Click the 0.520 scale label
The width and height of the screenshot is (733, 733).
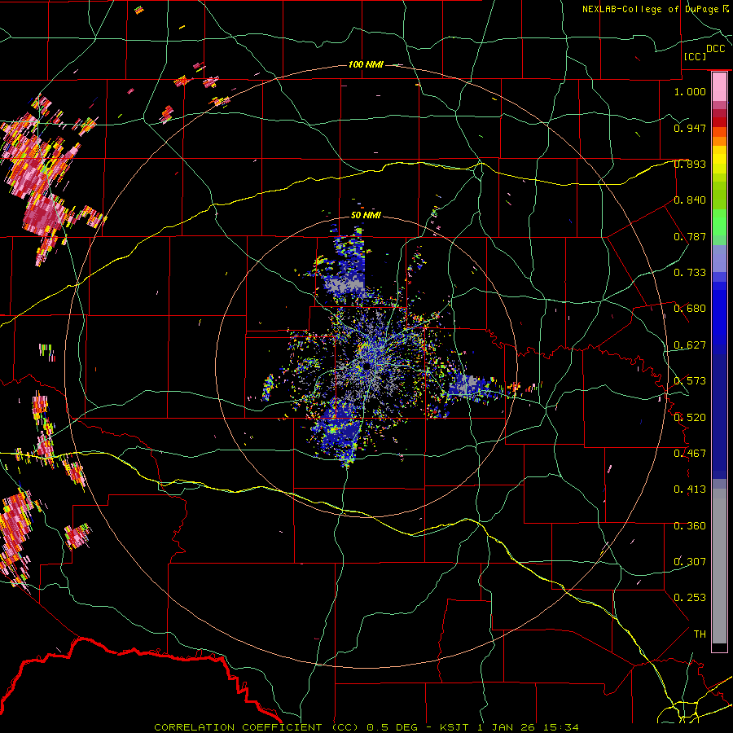(690, 418)
